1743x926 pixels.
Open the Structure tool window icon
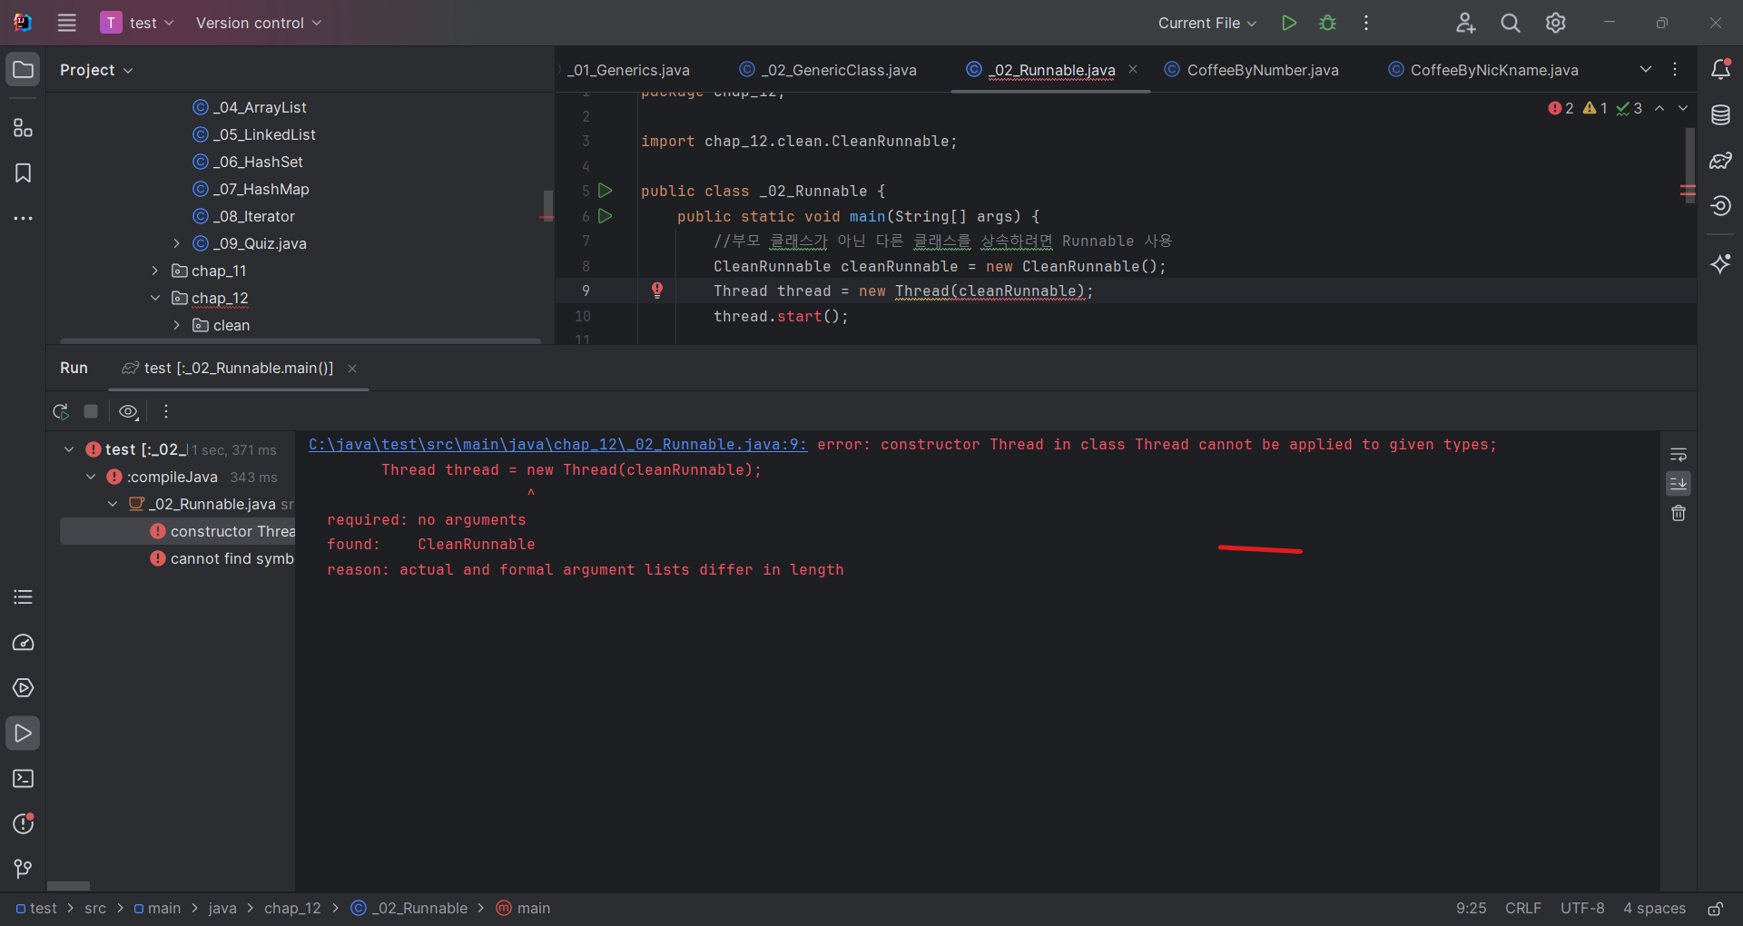tap(23, 128)
